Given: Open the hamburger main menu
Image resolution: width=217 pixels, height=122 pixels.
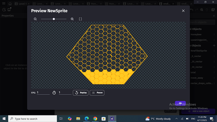Looking at the screenshot, I should click(x=4, y=3).
